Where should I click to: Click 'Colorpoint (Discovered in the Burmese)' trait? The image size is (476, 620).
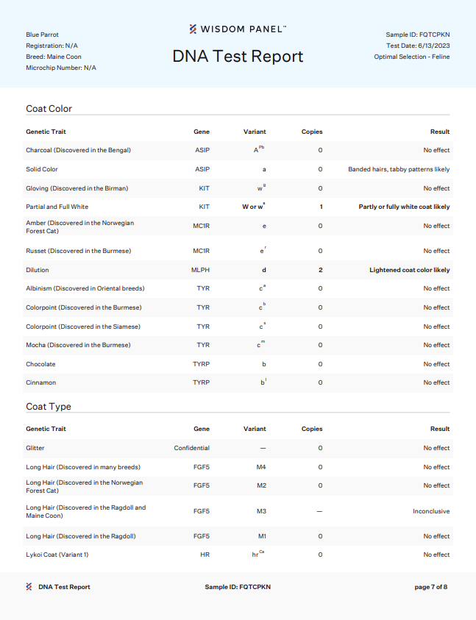coord(83,307)
